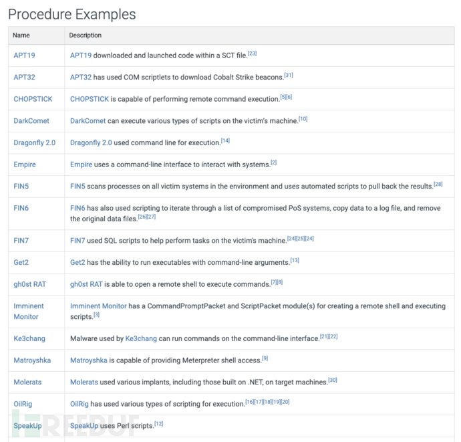Click DarkComet name link
Viewport: 461px width, 442px height.
click(x=31, y=121)
